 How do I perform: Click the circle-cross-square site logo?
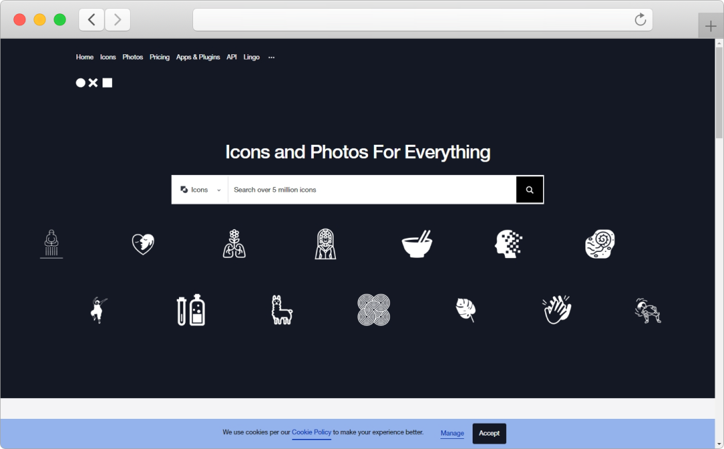pyautogui.click(x=94, y=82)
